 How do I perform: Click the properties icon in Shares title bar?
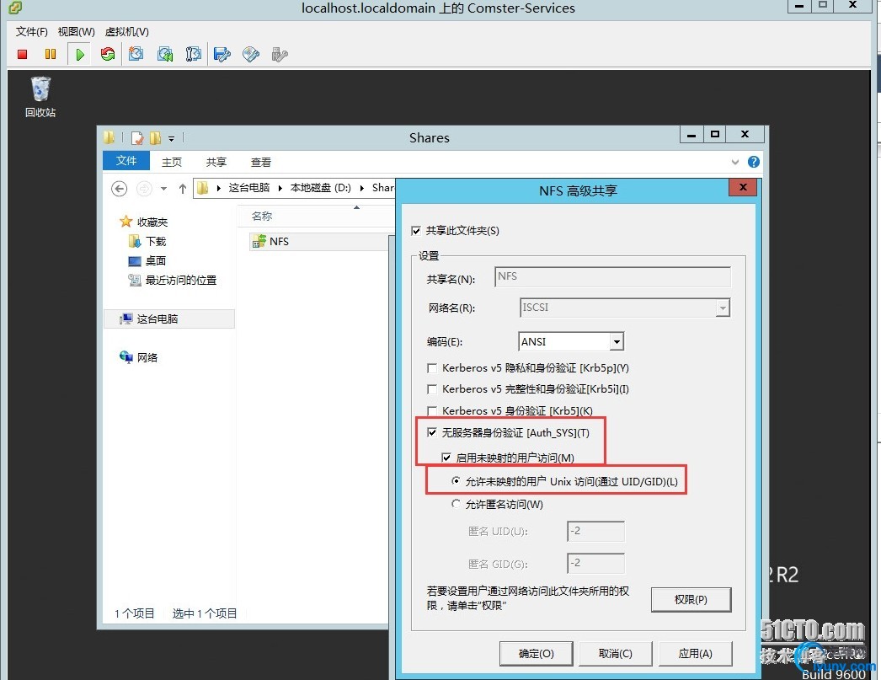pyautogui.click(x=137, y=137)
